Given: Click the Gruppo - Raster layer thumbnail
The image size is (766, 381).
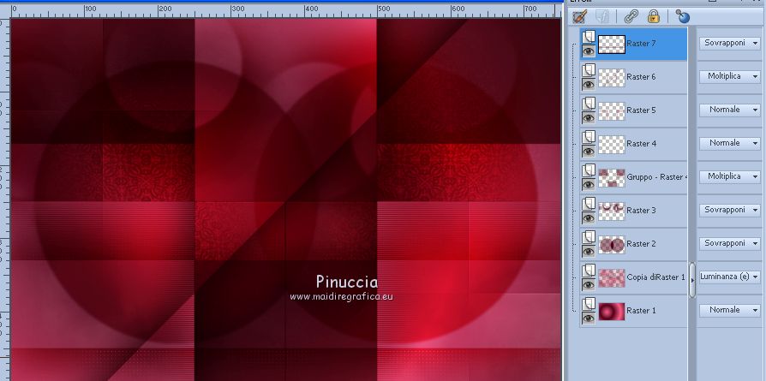Looking at the screenshot, I should pyautogui.click(x=612, y=178).
